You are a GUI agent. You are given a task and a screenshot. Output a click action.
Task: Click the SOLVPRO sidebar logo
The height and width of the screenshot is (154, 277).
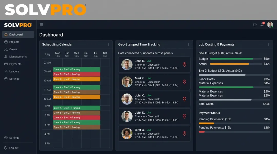coord(18,25)
